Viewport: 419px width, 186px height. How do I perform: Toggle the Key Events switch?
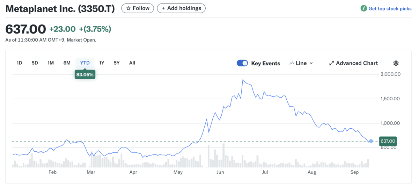242,63
